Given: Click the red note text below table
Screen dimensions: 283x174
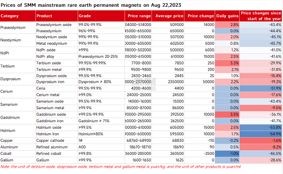Looking at the screenshot, I should click(x=121, y=167).
